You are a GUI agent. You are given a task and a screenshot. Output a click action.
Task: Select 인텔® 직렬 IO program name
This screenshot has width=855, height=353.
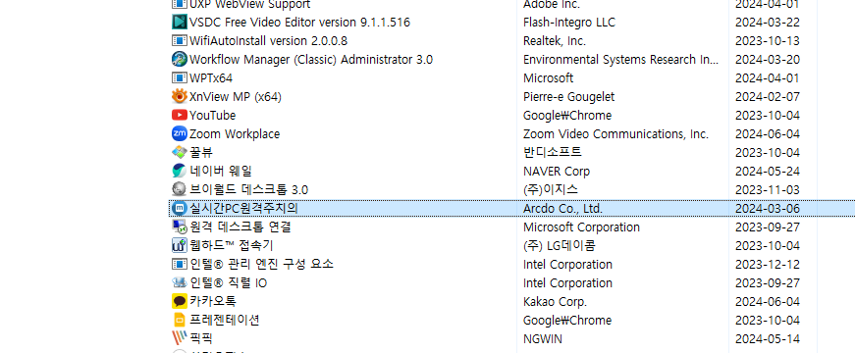click(228, 282)
